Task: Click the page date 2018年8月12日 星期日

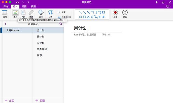Action: [85, 35]
